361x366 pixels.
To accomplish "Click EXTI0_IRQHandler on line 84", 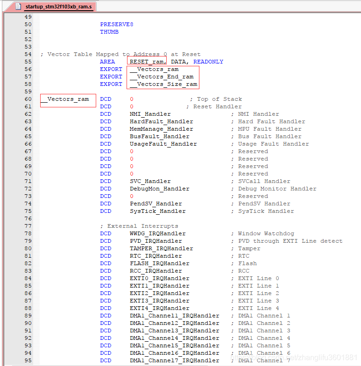I will 160,278.
